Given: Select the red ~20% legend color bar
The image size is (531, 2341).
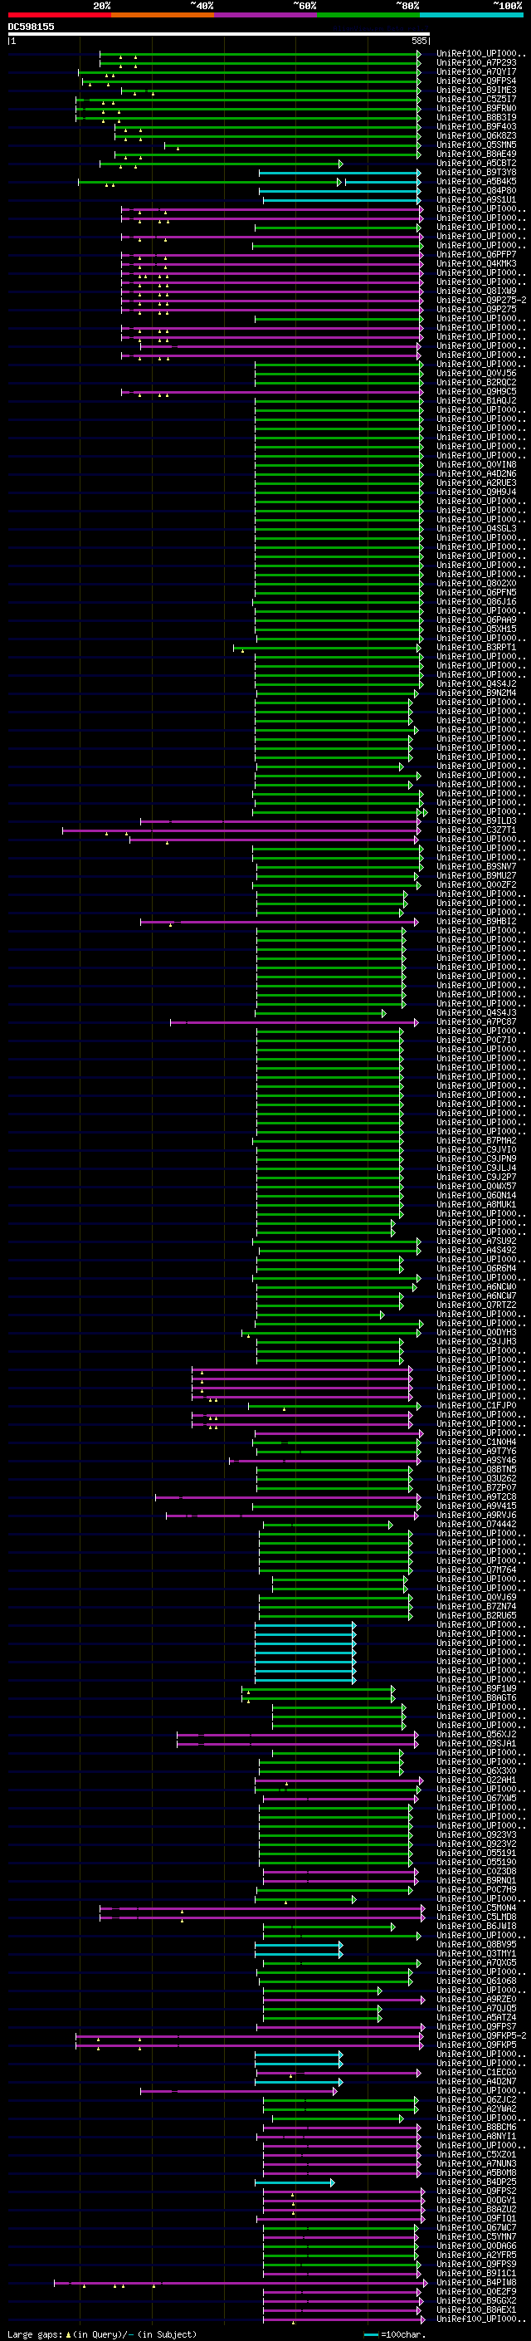Looking at the screenshot, I should tap(60, 15).
